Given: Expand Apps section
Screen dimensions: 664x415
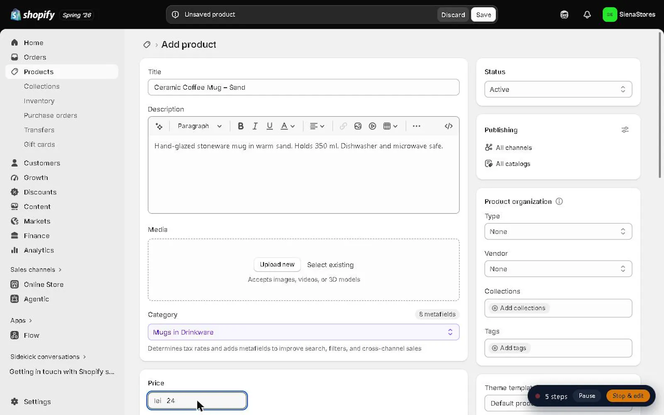Looking at the screenshot, I should [21, 320].
